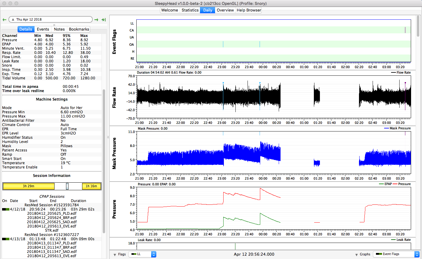
Task: Select the Daily tab
Action: 208,10
